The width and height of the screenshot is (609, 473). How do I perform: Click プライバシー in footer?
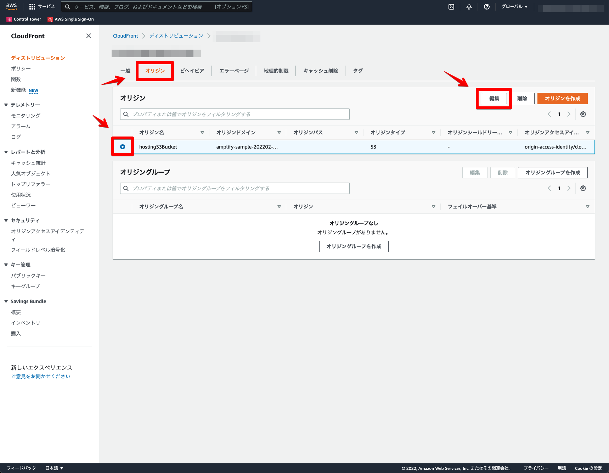pos(536,468)
